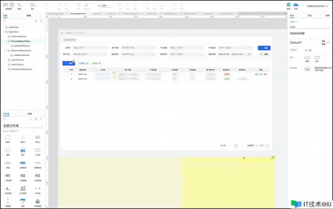Pick the 热区 hotspot widget icon
Image resolution: width=333 pixels, height=209 pixels.
[23, 201]
